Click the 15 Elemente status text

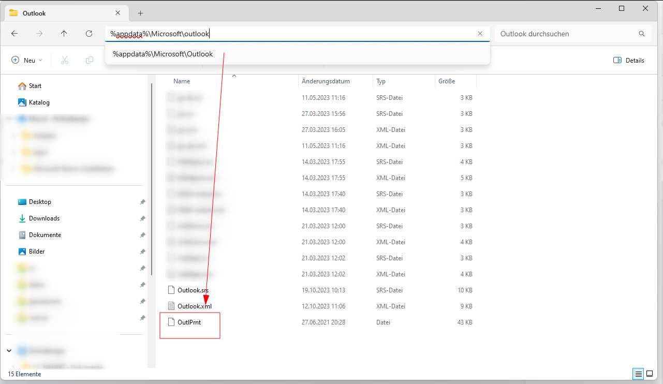tap(24, 374)
